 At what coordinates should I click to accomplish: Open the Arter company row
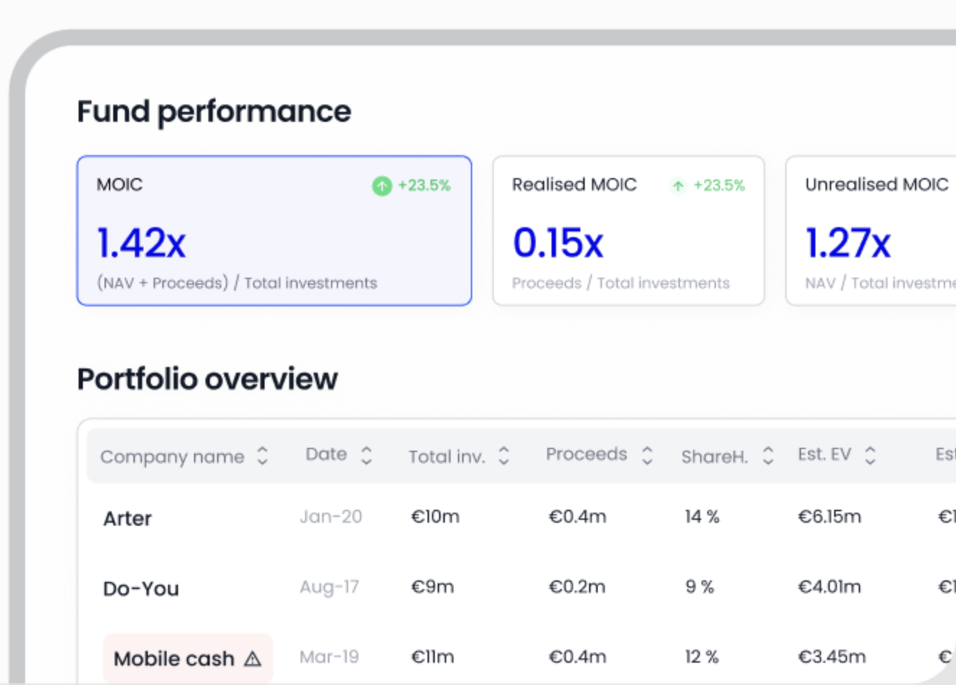[x=127, y=518]
